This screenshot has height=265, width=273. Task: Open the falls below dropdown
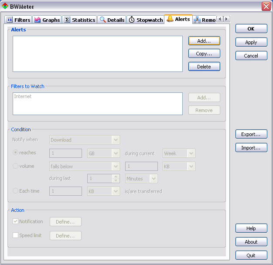coord(116,166)
